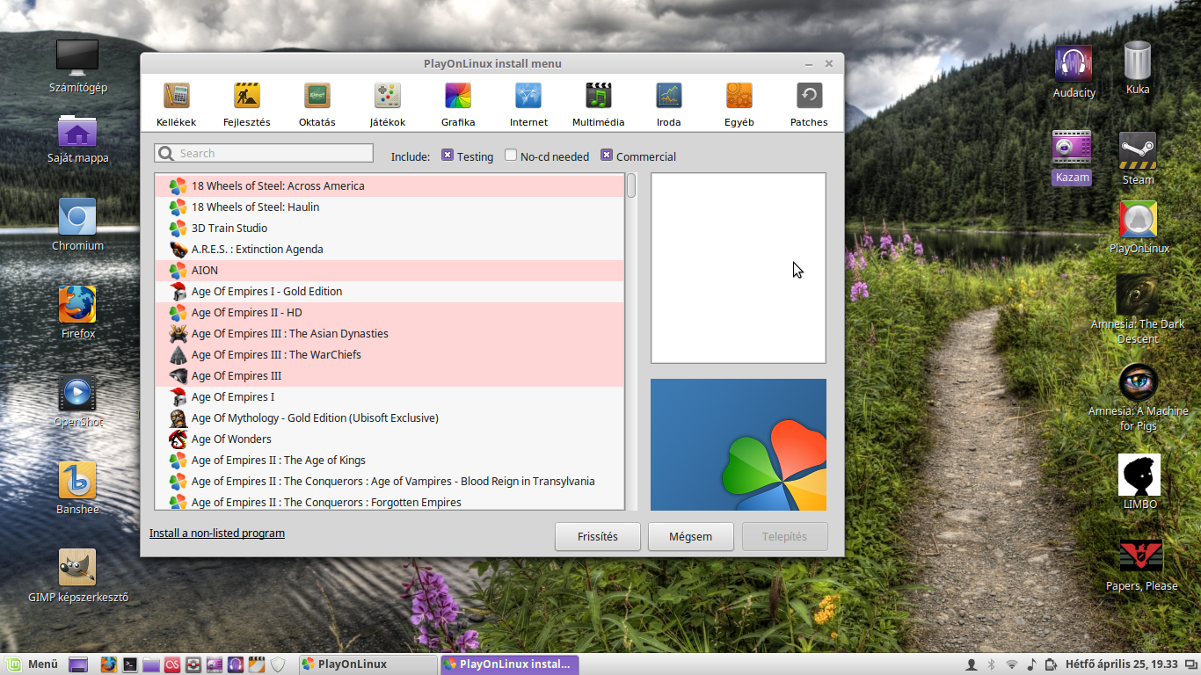This screenshot has height=675, width=1201.
Task: Launch Papers, Please from the desktop
Action: pos(1141,565)
